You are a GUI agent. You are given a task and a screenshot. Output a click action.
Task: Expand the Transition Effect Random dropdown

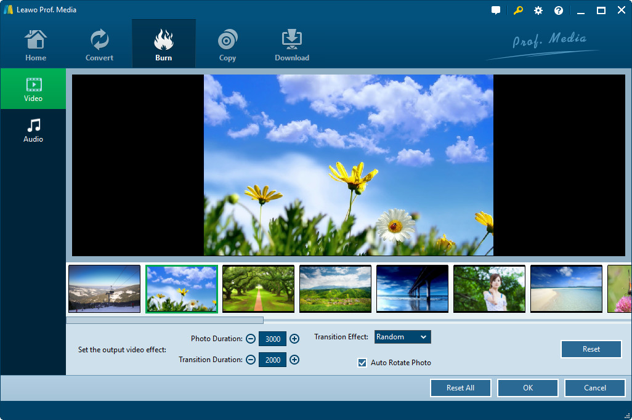pos(402,337)
